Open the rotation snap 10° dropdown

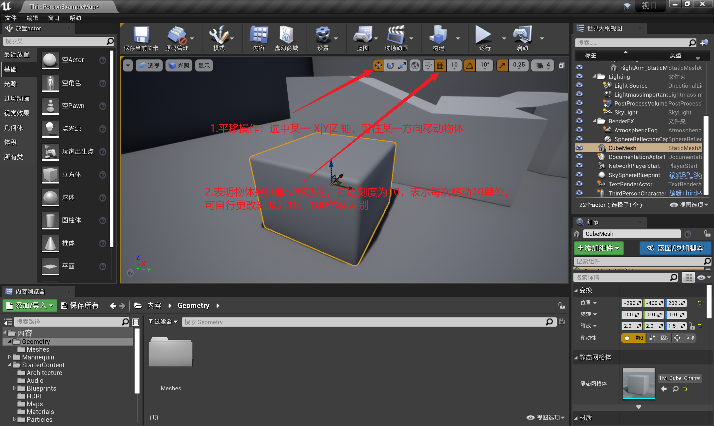(x=485, y=65)
